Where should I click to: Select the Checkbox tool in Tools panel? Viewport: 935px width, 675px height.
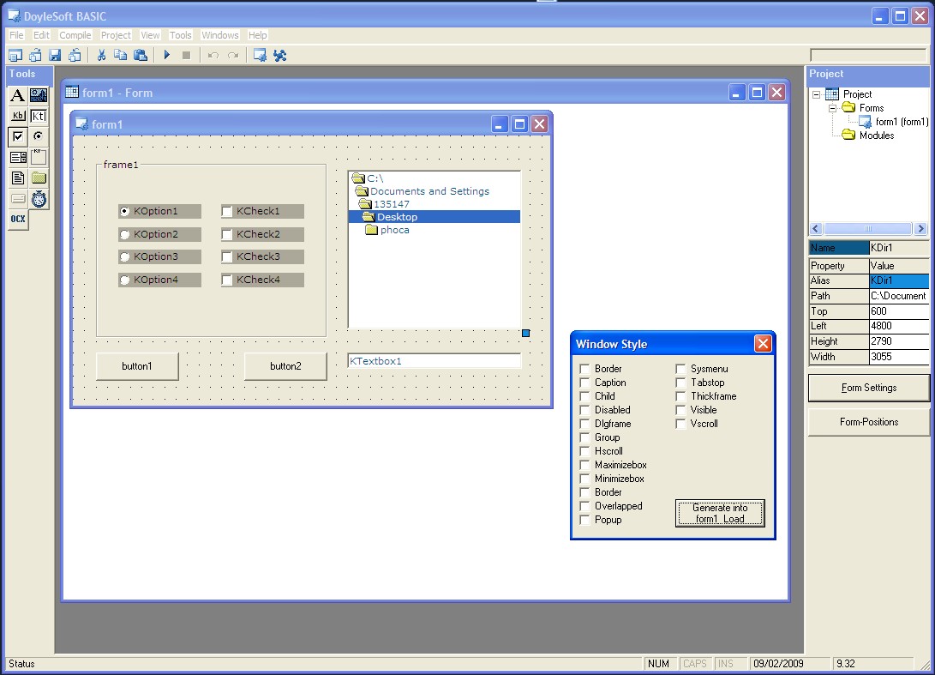18,136
